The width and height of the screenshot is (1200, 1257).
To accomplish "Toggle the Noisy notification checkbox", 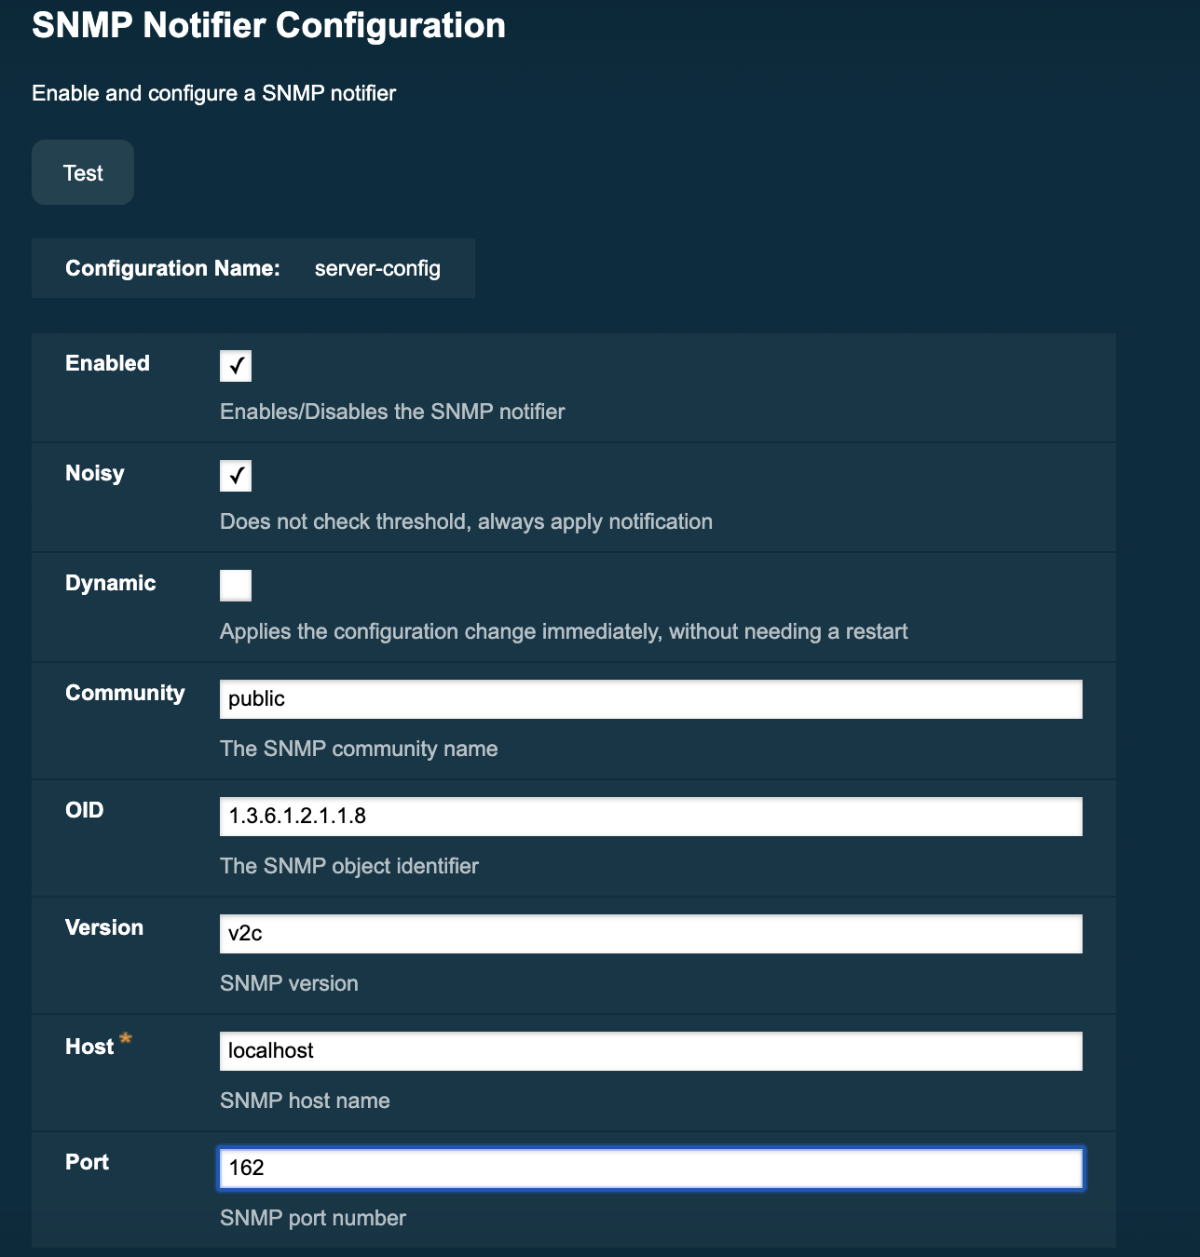I will point(236,475).
